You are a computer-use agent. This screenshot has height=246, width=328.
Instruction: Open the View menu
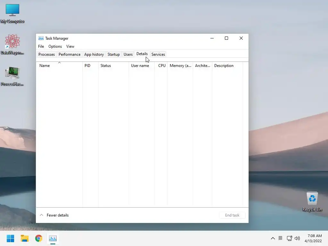[70, 46]
